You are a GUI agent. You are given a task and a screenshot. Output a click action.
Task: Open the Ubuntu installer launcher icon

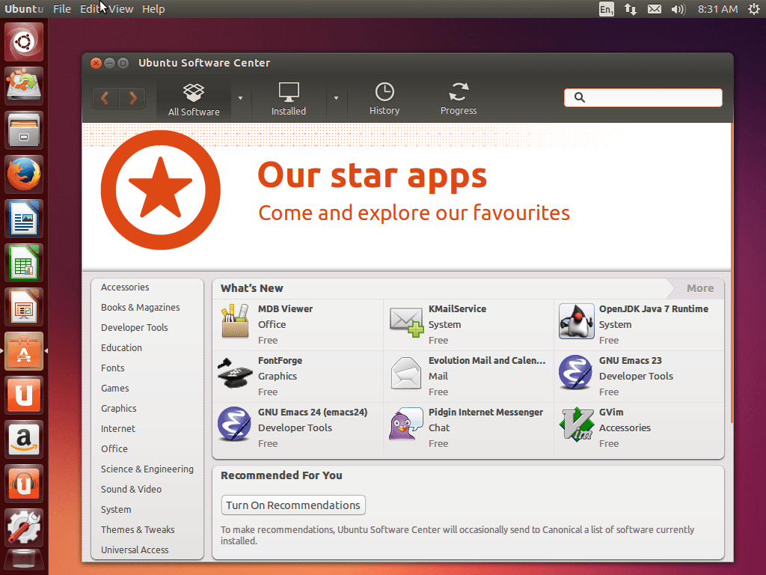click(x=24, y=85)
